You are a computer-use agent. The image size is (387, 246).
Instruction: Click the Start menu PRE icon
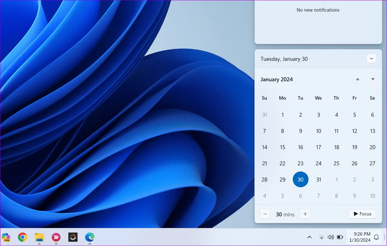pos(6,237)
